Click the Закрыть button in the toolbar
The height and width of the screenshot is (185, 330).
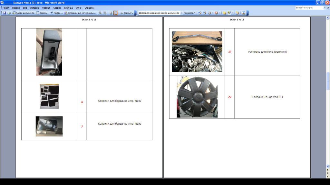(x=127, y=13)
